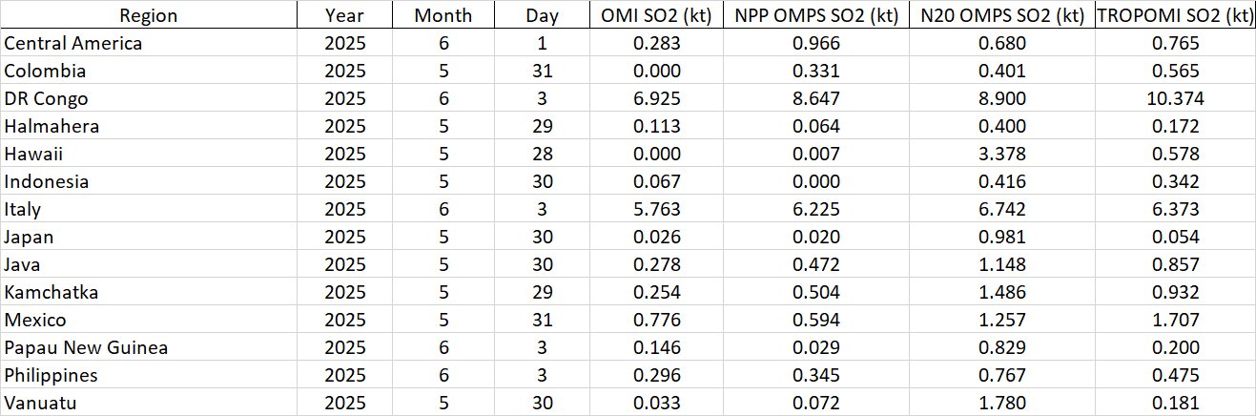Click the Hawaii N20 OMPS value 3.378
The width and height of the screenshot is (1256, 416).
tap(997, 154)
